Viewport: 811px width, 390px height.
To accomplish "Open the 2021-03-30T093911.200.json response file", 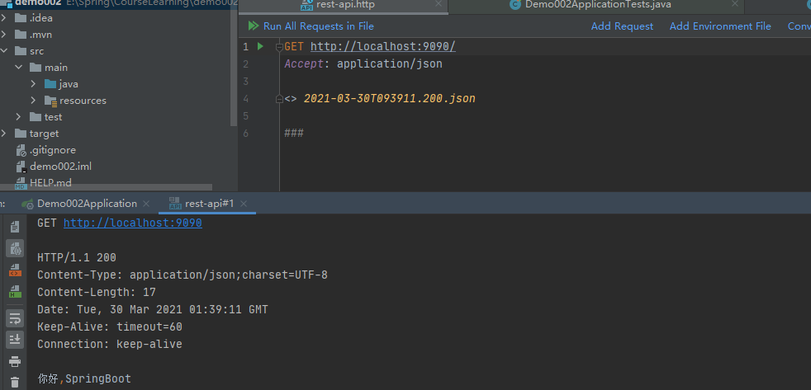I will (x=389, y=98).
